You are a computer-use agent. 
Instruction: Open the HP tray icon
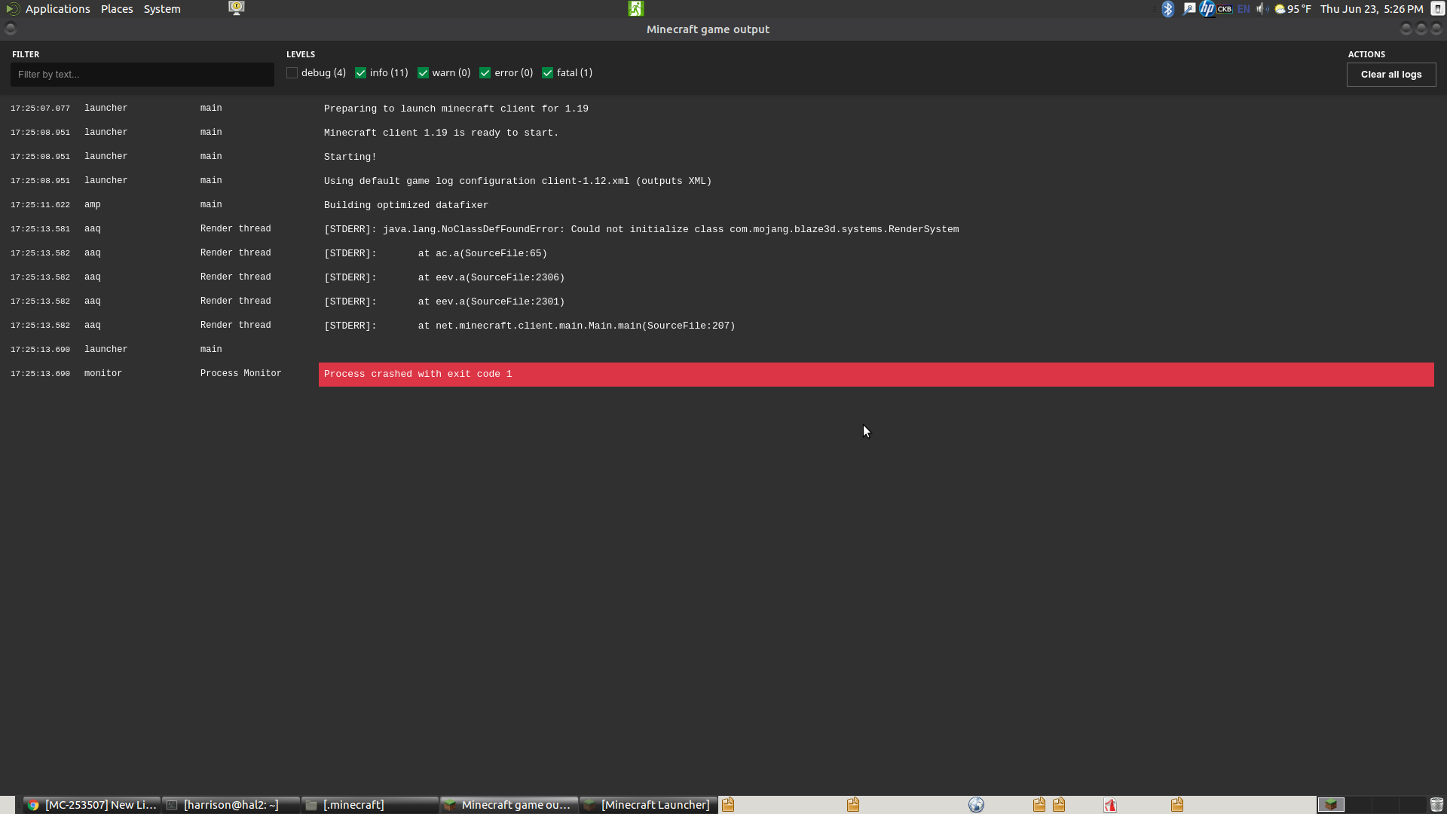[x=1207, y=9]
